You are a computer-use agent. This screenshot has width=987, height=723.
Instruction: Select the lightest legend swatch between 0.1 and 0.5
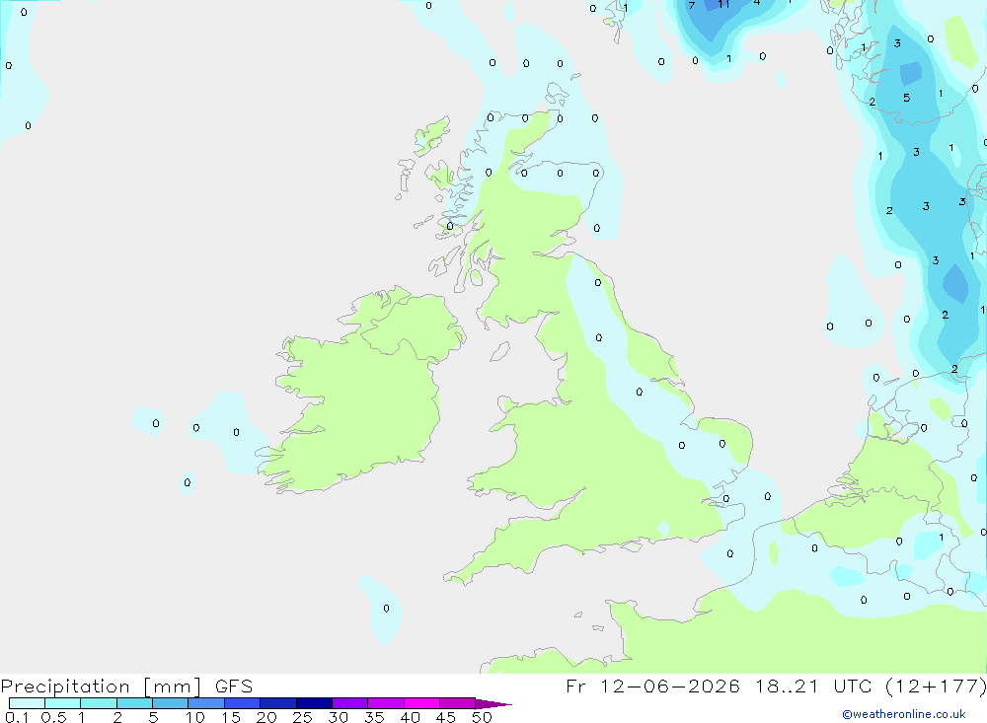[27, 703]
